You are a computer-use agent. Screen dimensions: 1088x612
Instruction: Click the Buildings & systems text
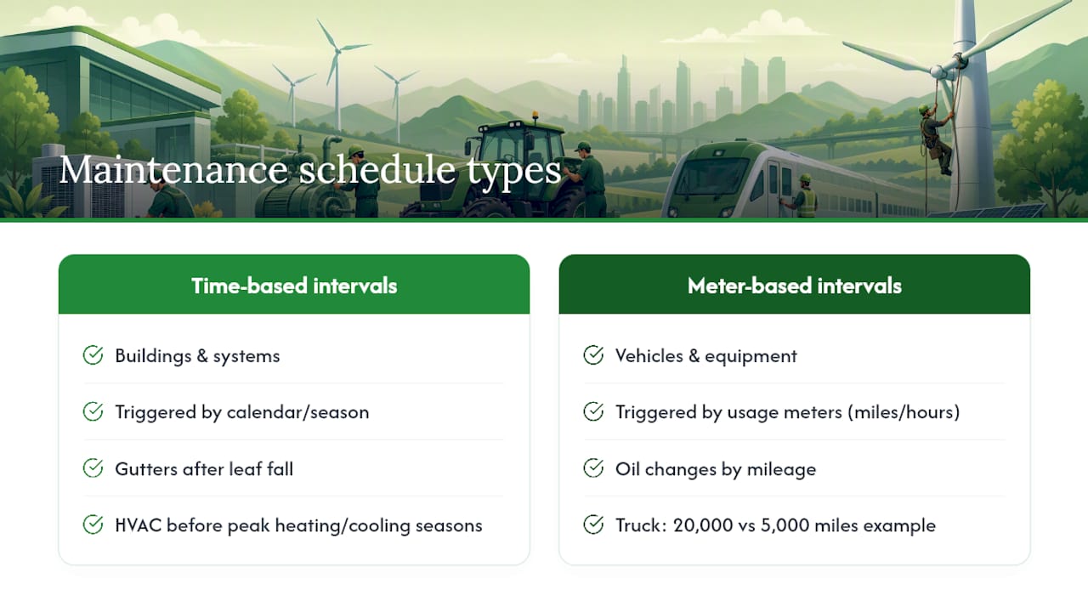(197, 355)
